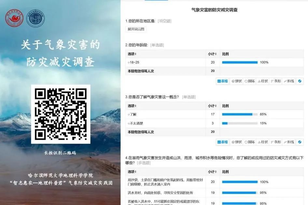Image resolution: width=308 pixels, height=205 pixels.
Task: Switch question 3 to 柱状 column tab
Action: pyautogui.click(x=262, y=142)
